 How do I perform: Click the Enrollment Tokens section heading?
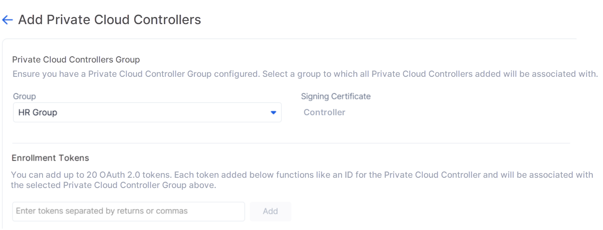point(50,158)
